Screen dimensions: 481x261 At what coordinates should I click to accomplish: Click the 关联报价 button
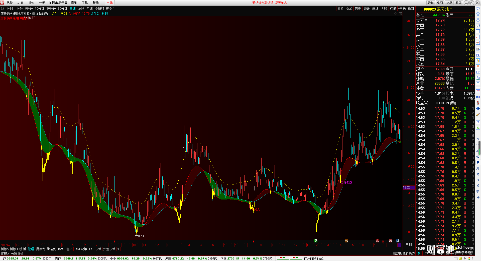(x=17, y=253)
